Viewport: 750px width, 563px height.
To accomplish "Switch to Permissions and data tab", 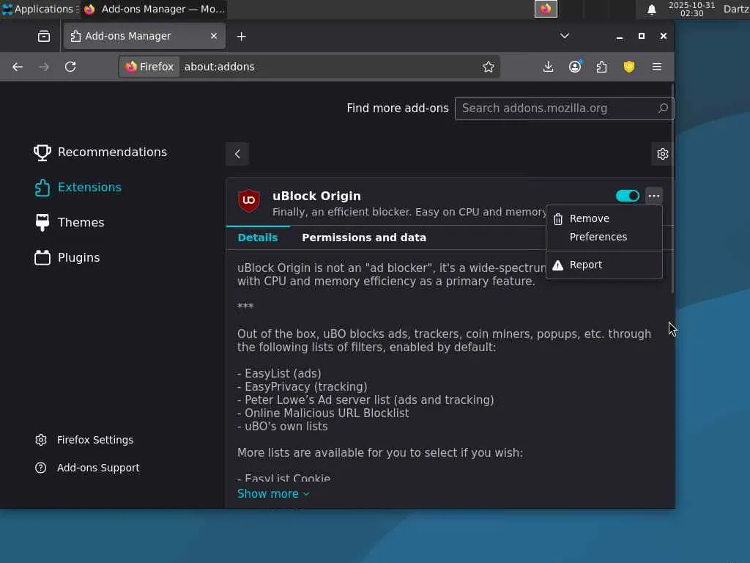I will click(x=364, y=238).
